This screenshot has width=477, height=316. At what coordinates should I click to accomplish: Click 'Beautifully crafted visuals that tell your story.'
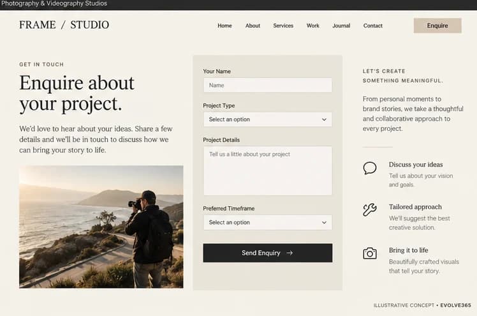coord(424,266)
